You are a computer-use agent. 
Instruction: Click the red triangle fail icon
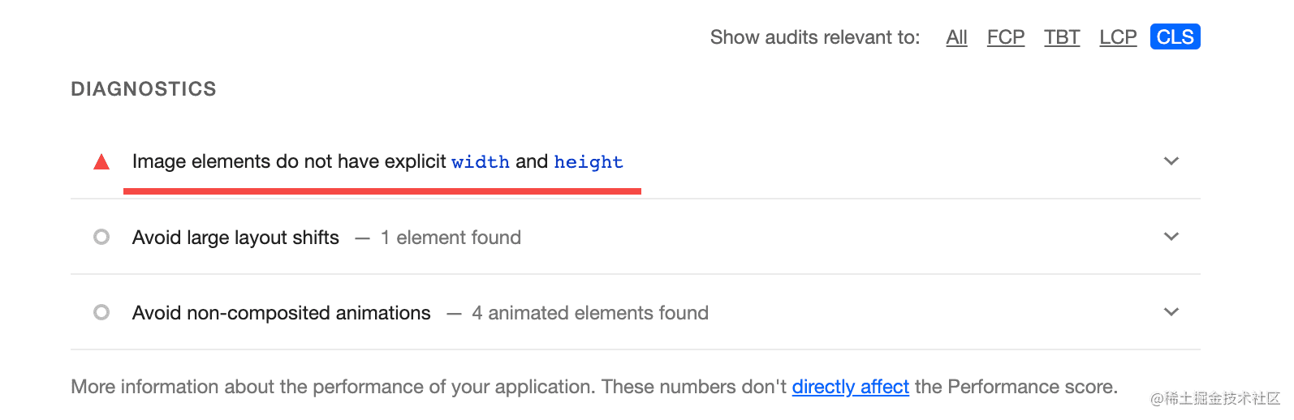[x=101, y=162]
